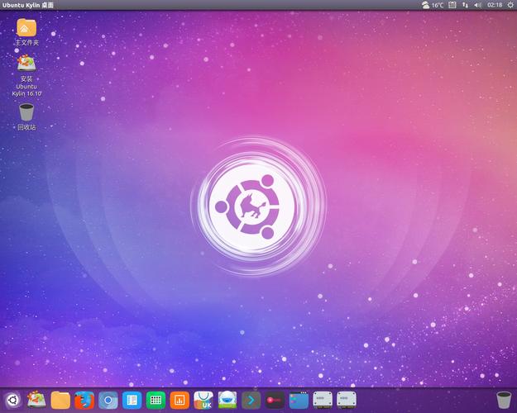The height and width of the screenshot is (413, 517).
Task: Open the green spreadsheet app in the dock
Action: (156, 400)
